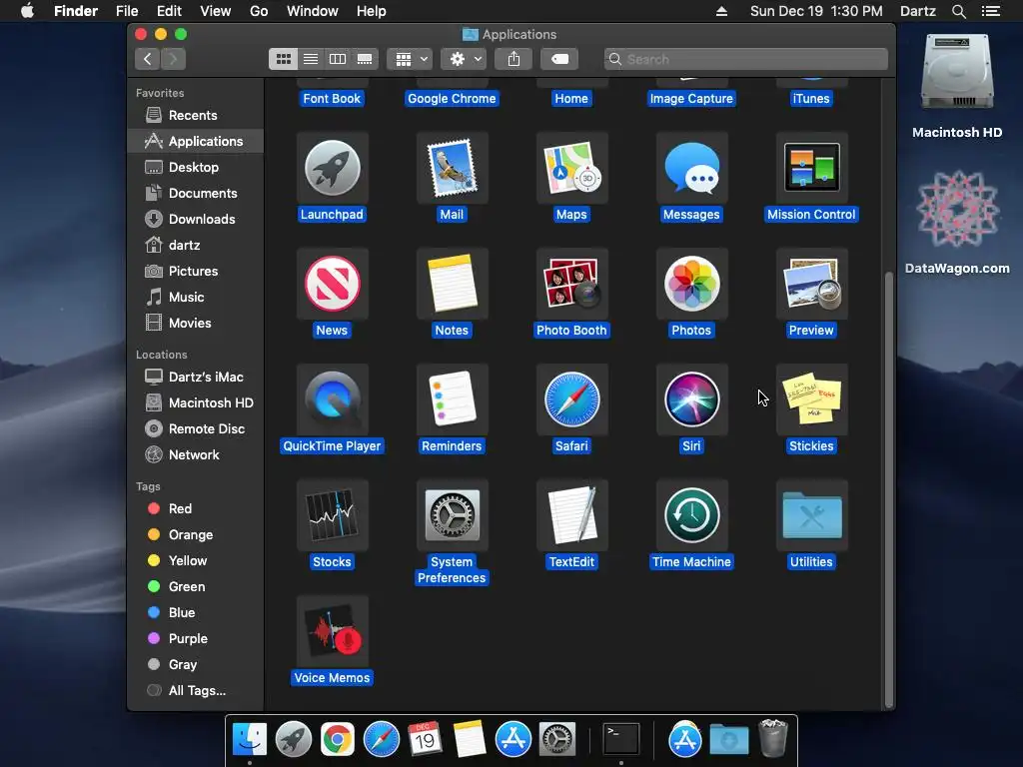The width and height of the screenshot is (1023, 767).
Task: Switch to column view
Action: [x=338, y=59]
